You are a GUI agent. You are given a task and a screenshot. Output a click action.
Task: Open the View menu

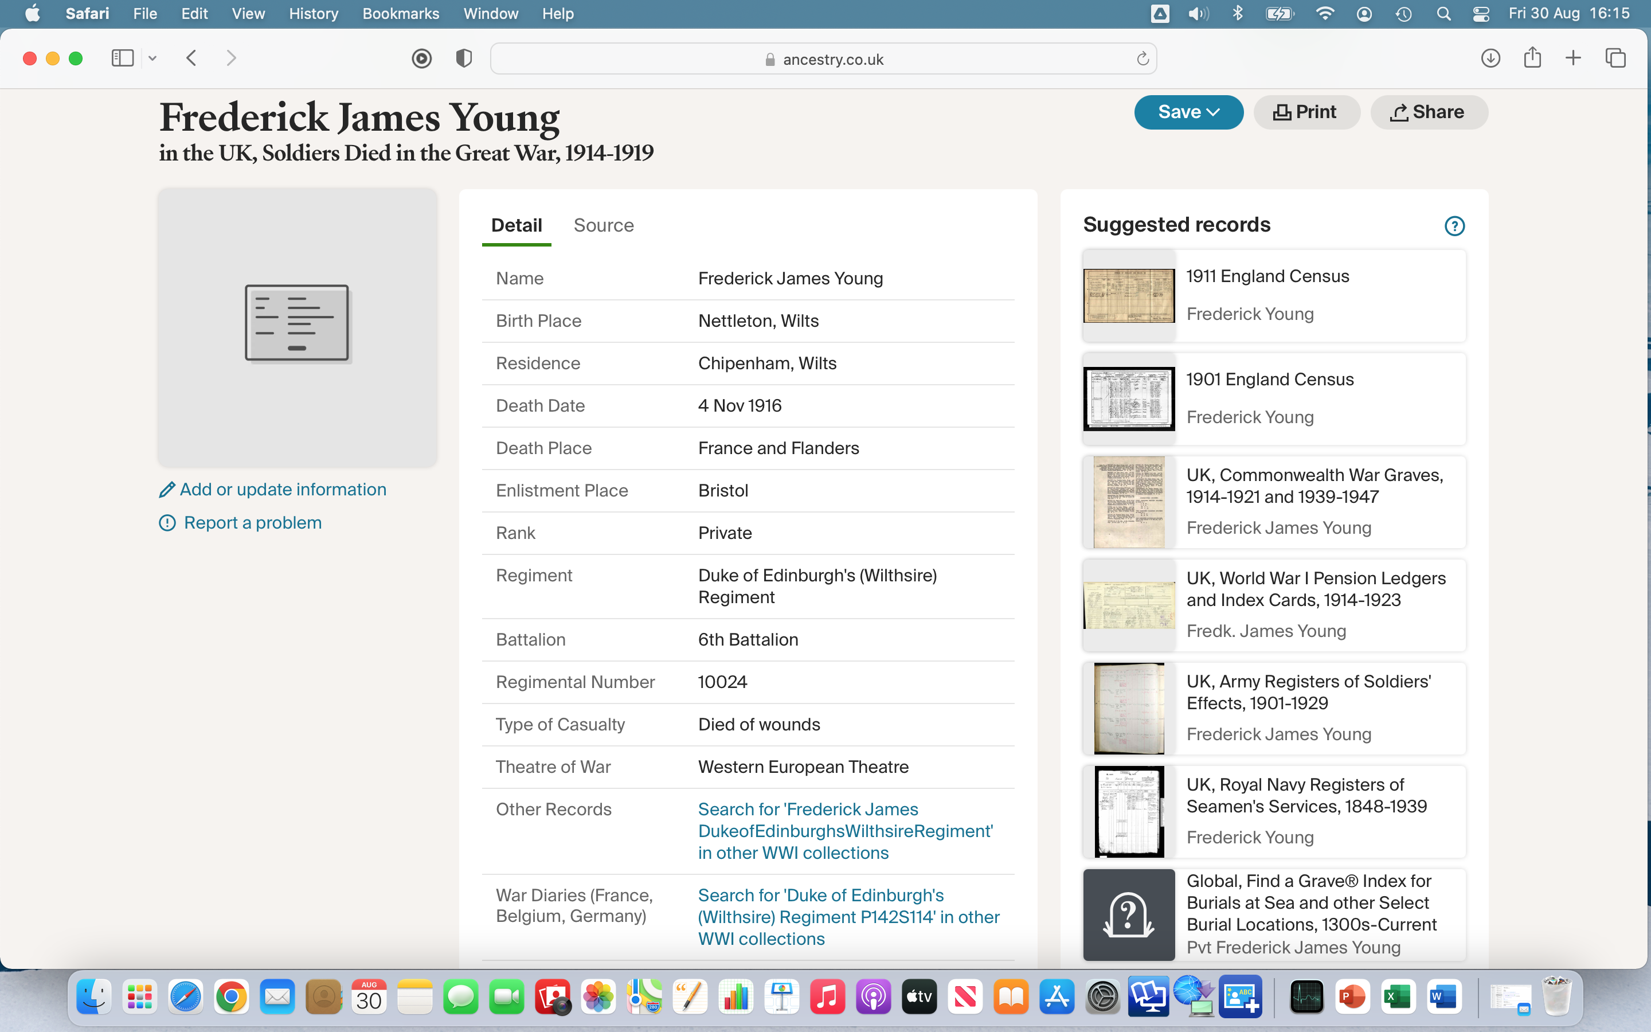(x=248, y=14)
